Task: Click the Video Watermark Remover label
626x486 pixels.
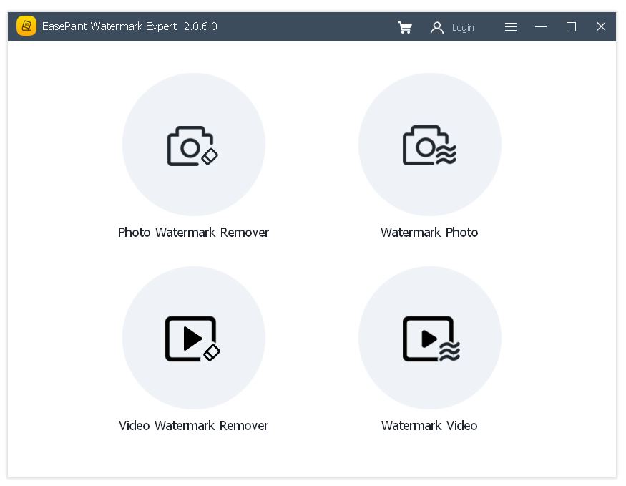Action: click(x=194, y=425)
